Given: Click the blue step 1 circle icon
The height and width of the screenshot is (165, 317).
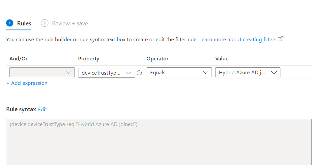Looking at the screenshot, I should point(10,23).
